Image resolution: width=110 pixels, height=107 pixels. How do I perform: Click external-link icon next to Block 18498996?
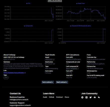click(78, 69)
